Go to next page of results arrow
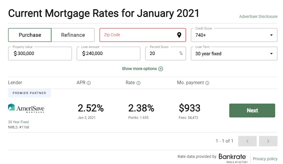The width and height of the screenshot is (283, 164). (x=268, y=141)
